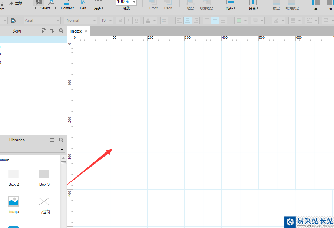Align text to top

coord(207,20)
